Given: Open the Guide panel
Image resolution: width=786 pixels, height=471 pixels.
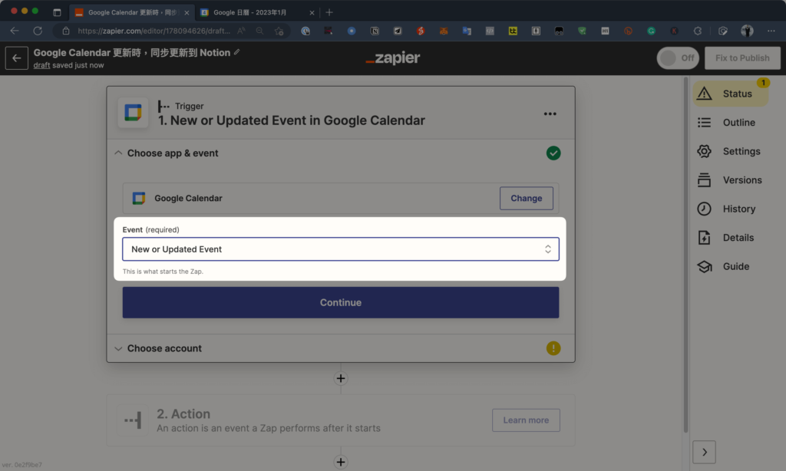Looking at the screenshot, I should click(723, 266).
